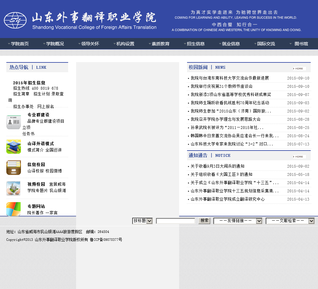Click the 全国巡讲 link
The width and height of the screenshot is (318, 289).
tap(54, 150)
